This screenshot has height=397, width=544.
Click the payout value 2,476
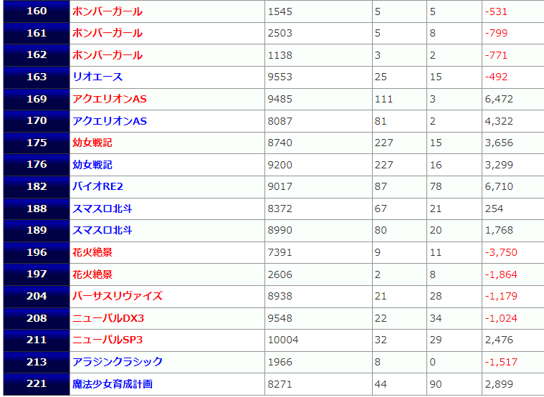coord(499,340)
